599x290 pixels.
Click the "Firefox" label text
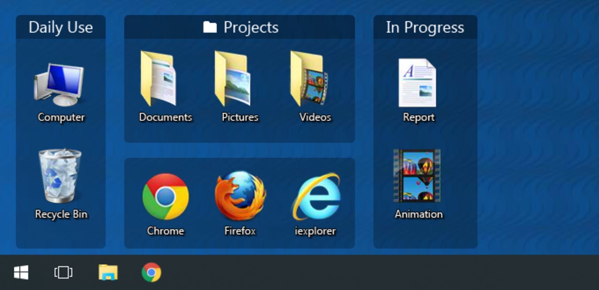point(240,231)
